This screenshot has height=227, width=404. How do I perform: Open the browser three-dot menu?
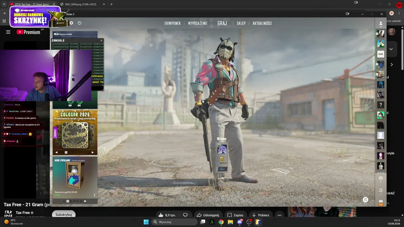pos(399,13)
